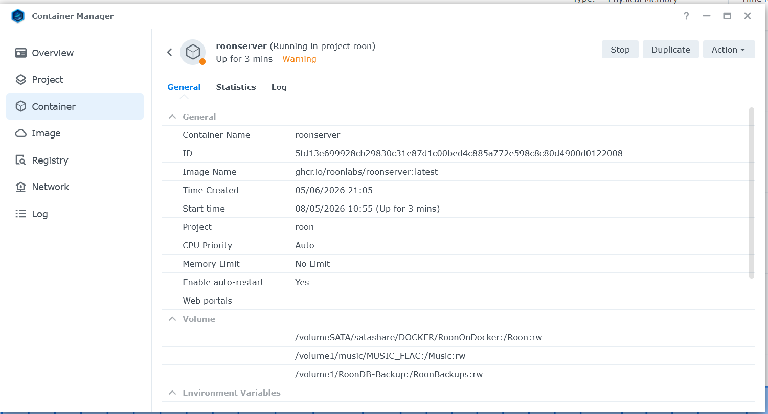
Task: Click the vertical scrollbar in details panel
Action: (751, 193)
